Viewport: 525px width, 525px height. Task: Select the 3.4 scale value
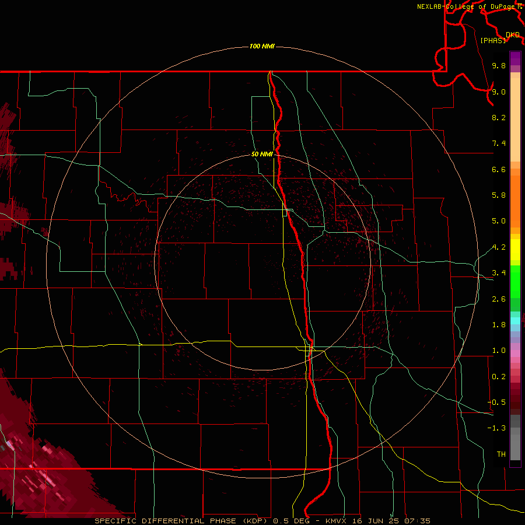pos(499,273)
